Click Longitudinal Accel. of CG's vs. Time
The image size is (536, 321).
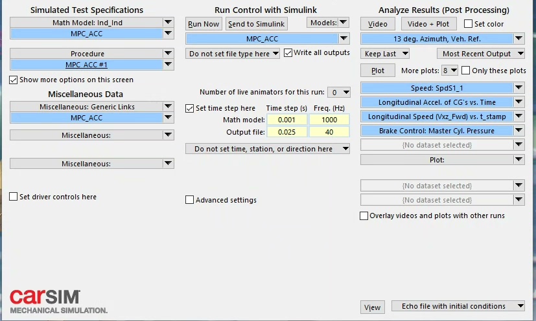tap(437, 102)
